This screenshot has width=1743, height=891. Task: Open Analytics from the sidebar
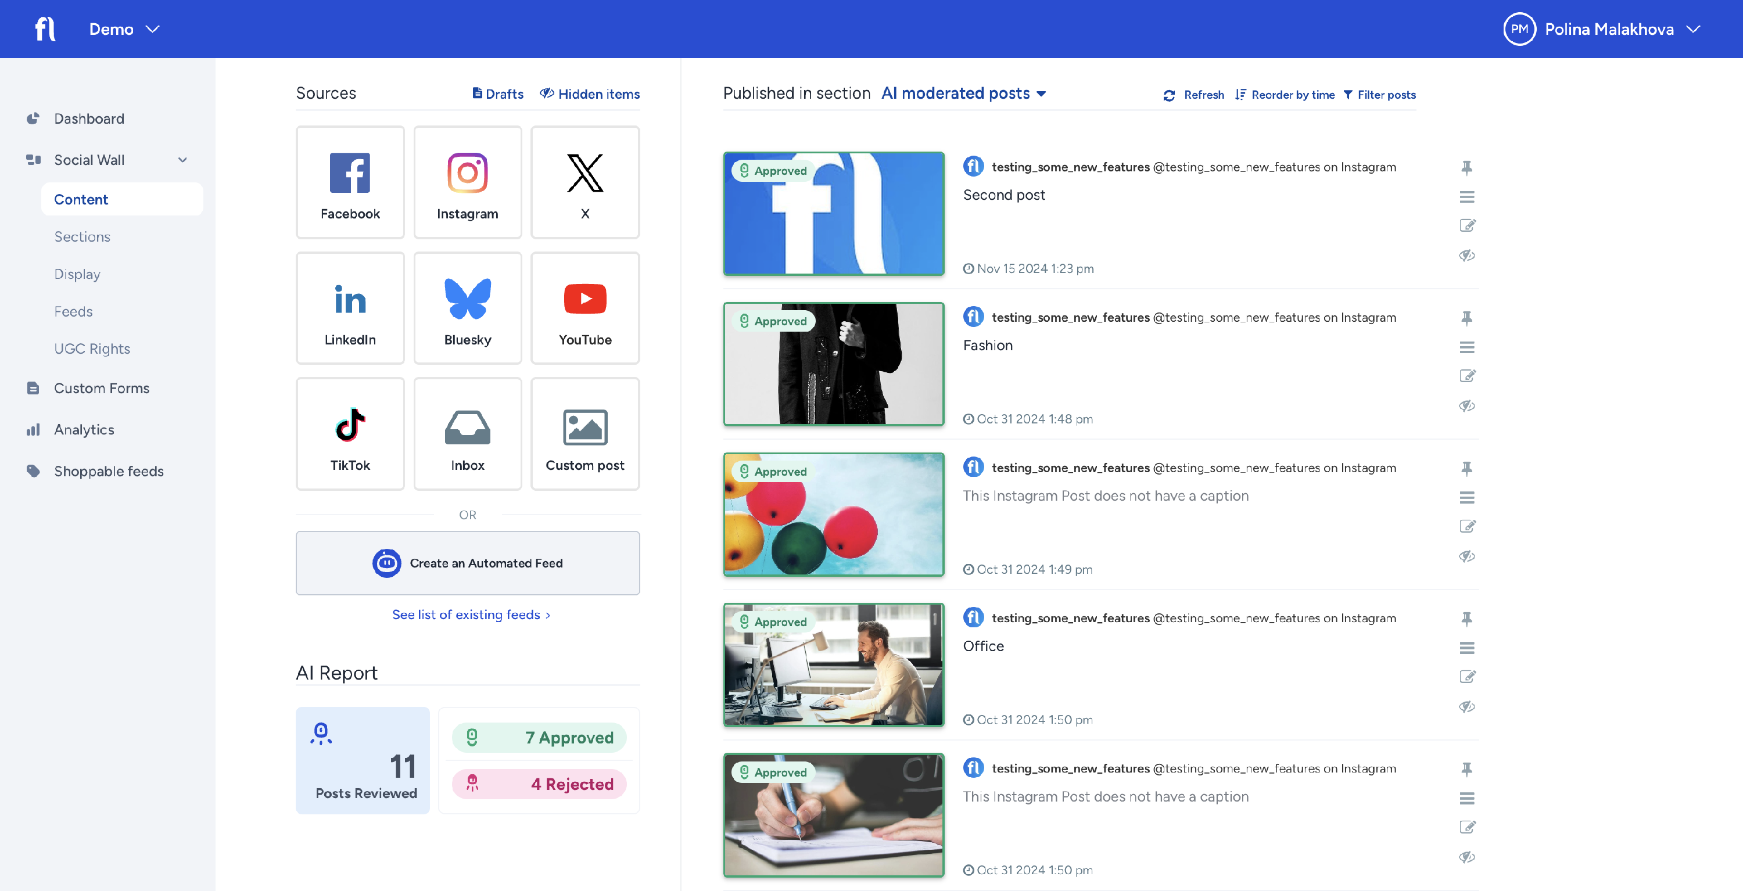(x=84, y=430)
